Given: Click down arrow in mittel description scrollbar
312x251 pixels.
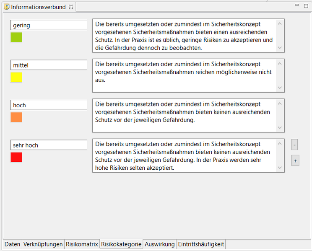Looking at the screenshot, I should 280,88.
